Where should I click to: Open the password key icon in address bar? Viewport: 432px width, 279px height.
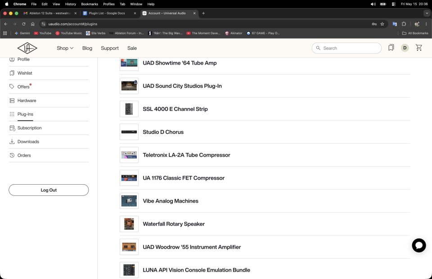[x=374, y=24]
